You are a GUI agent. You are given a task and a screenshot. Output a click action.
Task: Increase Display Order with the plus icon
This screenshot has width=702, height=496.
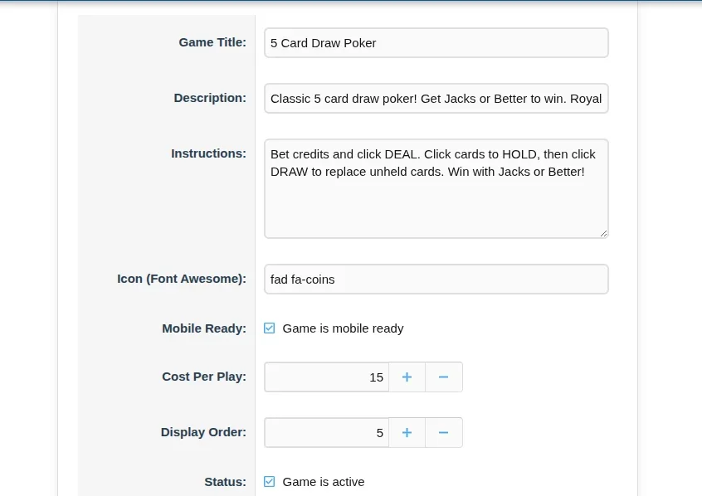point(407,433)
